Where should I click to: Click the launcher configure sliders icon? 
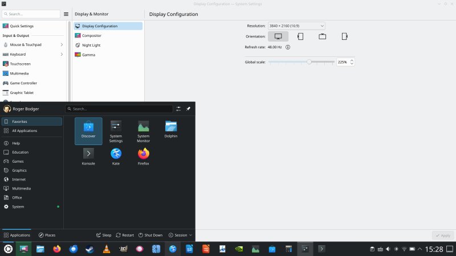click(x=178, y=109)
